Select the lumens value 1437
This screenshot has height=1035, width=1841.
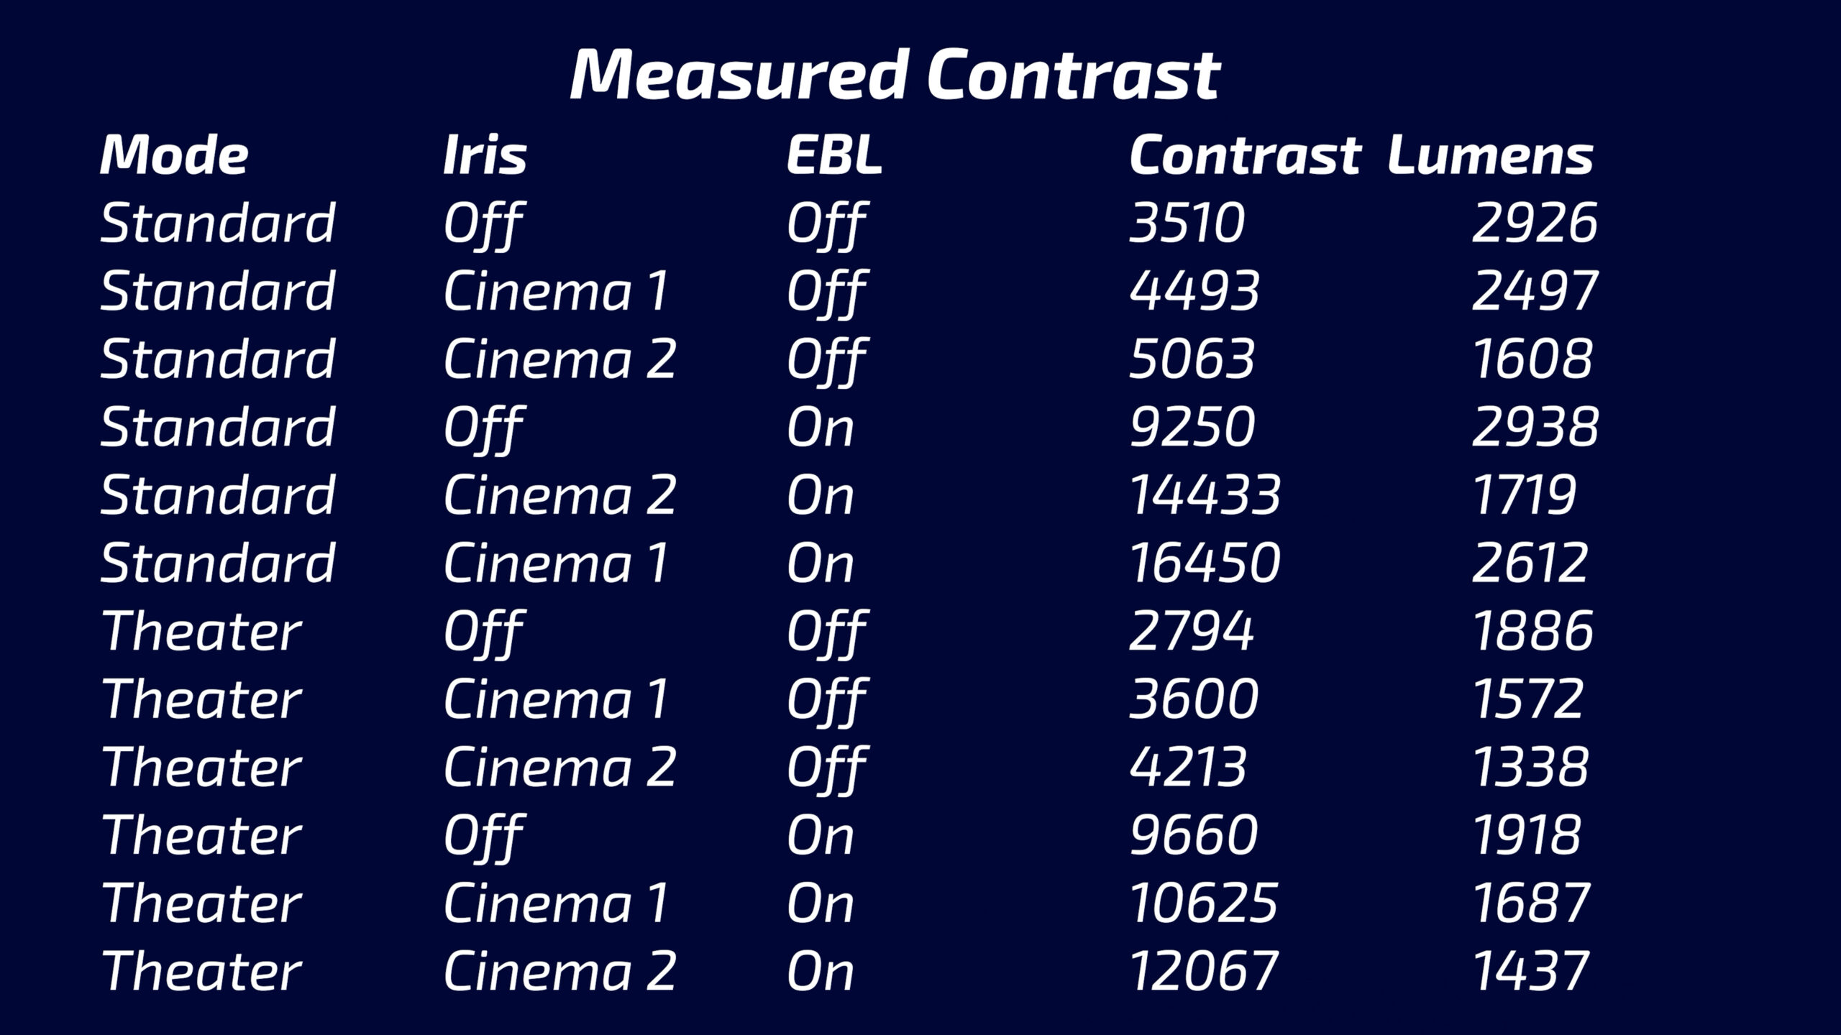(1531, 971)
